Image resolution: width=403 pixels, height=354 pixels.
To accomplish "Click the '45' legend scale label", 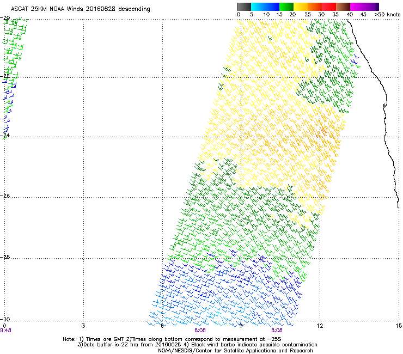I will point(363,15).
